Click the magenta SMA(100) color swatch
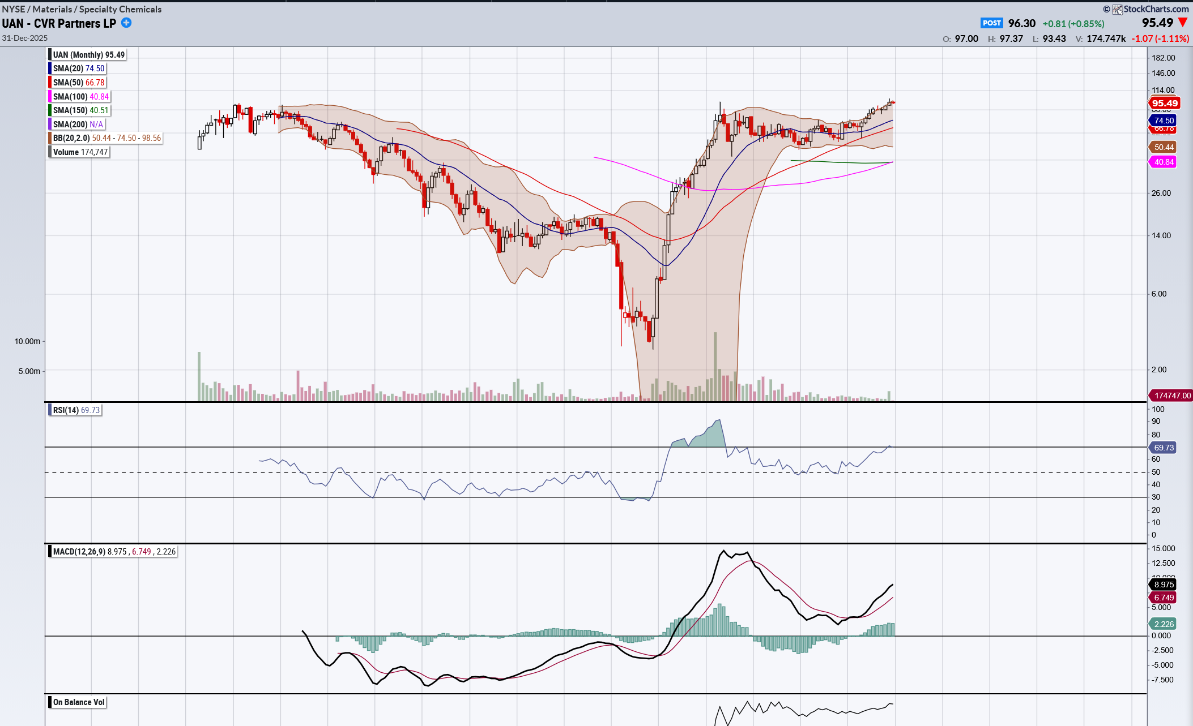Image resolution: width=1193 pixels, height=726 pixels. point(50,97)
